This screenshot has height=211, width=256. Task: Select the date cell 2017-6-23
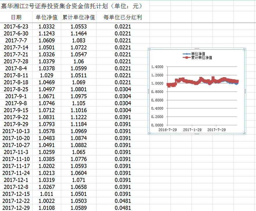point(16,27)
